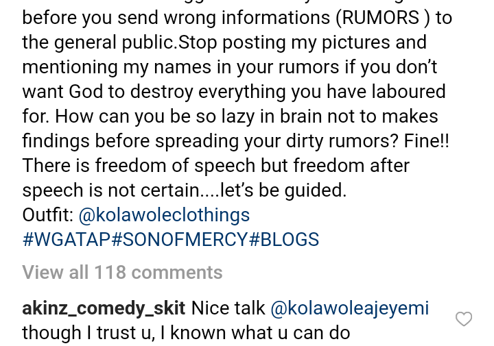The height and width of the screenshot is (346, 494).
Task: Tap the 'mentioning my names in your rumors' line
Action: (x=181, y=67)
